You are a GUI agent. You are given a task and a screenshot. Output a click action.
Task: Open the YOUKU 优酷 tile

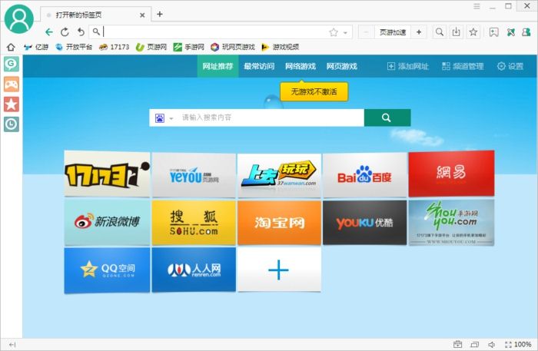(365, 223)
